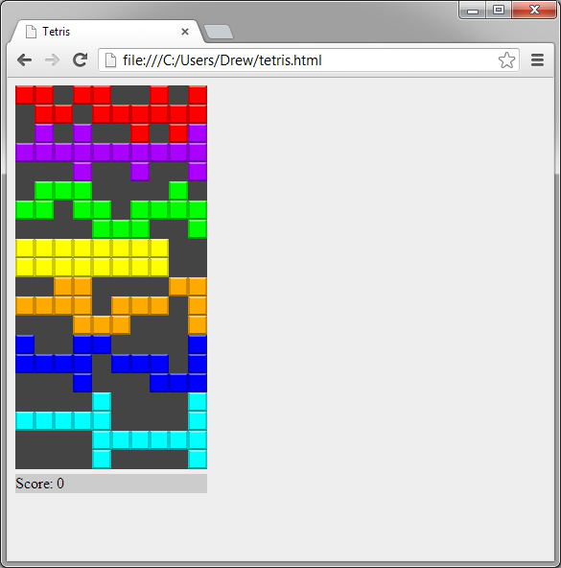Close the Tetris tab
Viewport: 561px width, 568px height.
click(x=185, y=32)
